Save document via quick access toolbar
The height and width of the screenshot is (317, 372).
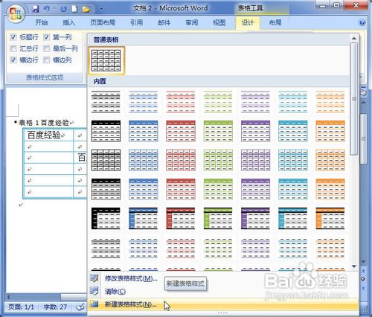(36, 9)
